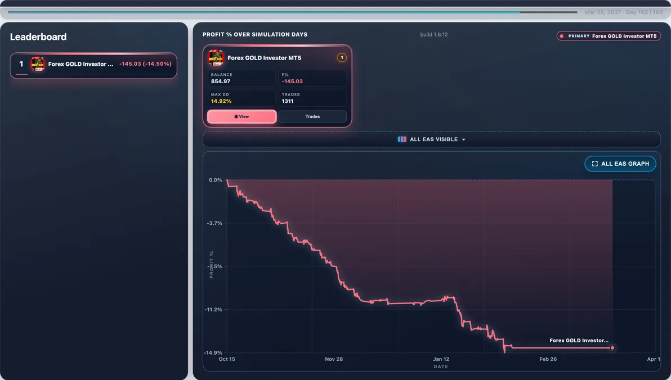Viewport: 671px width, 380px height.
Task: Click the simulation day progress bar
Action: click(x=293, y=12)
